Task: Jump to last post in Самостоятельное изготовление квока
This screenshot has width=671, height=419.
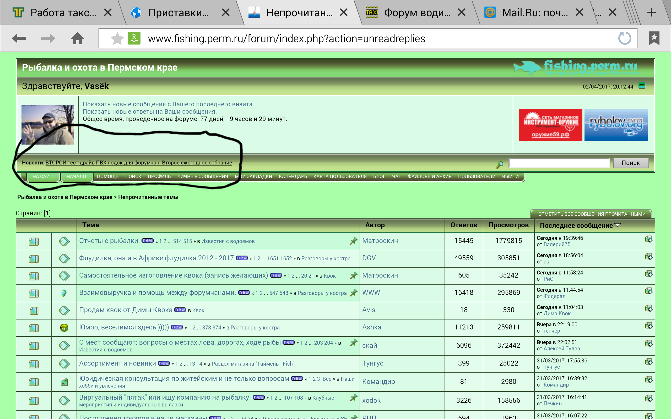Action: (648, 274)
